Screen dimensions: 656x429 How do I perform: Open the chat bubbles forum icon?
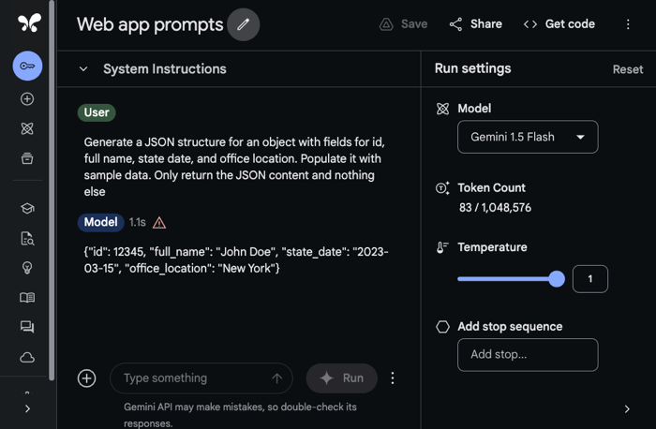27,327
